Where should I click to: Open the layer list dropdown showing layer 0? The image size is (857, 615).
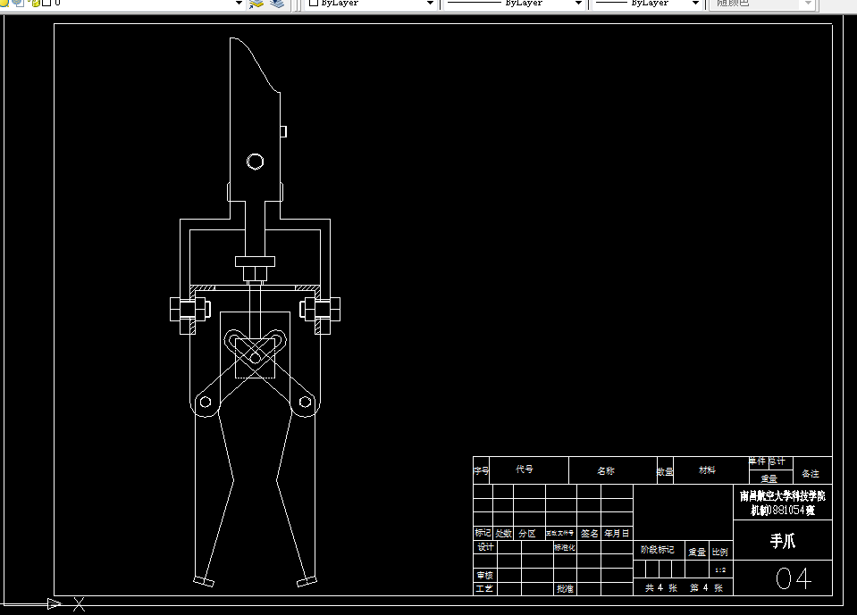(x=239, y=4)
